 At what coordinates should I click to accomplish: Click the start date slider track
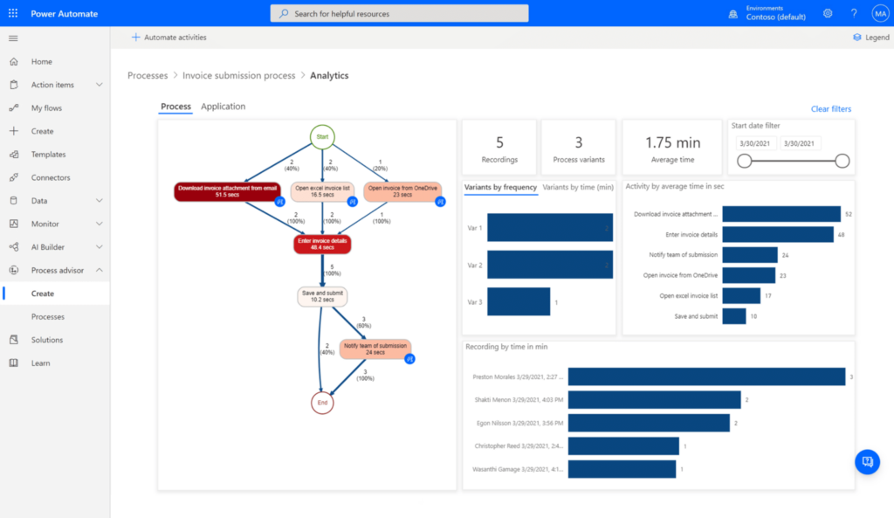[x=793, y=161]
